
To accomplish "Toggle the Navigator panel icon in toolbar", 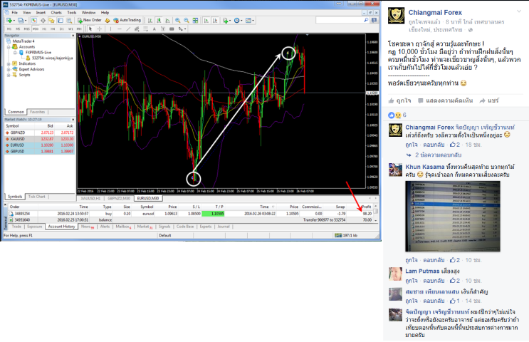I will pos(51,20).
